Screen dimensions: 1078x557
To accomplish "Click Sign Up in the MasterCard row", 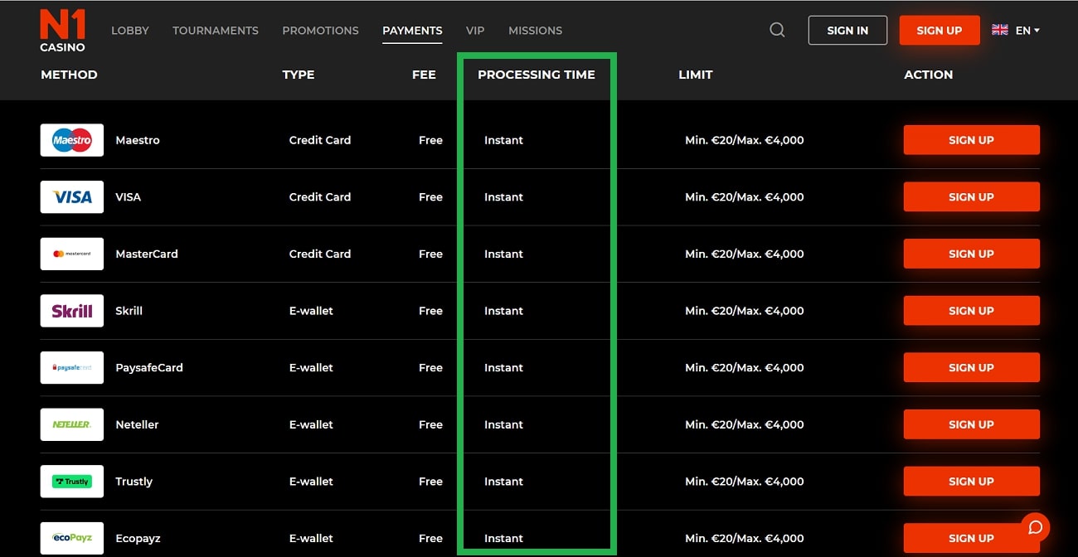I will coord(971,254).
